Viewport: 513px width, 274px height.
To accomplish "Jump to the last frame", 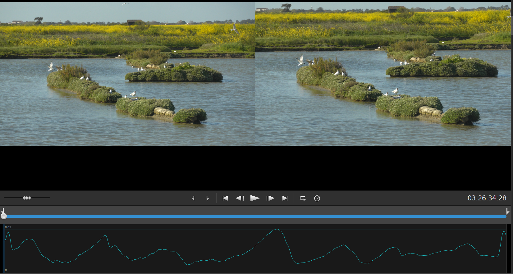I will click(285, 198).
